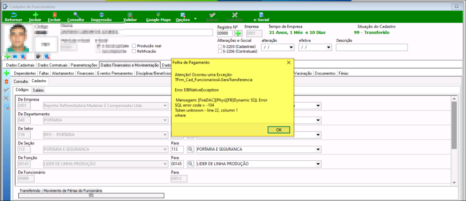The width and height of the screenshot is (466, 201).
Task: Open Google Maps from toolbar
Action: tap(158, 15)
